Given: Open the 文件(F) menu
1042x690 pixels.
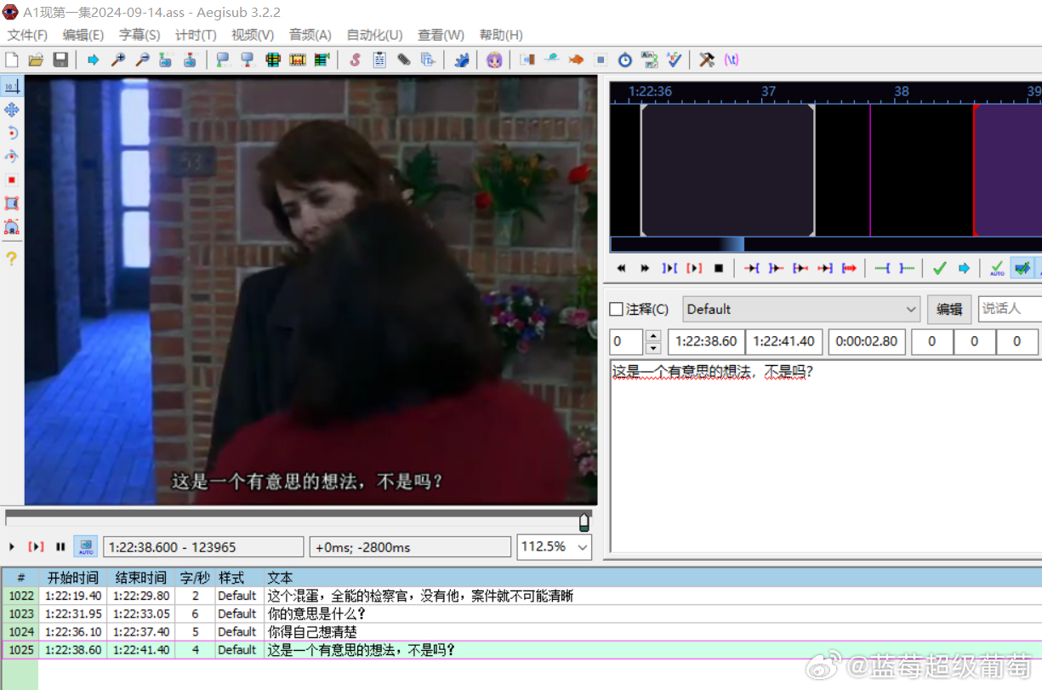Looking at the screenshot, I should [27, 35].
